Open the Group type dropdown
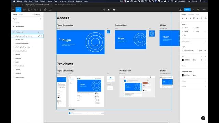The height and width of the screenshot is (123, 219). (184, 24)
